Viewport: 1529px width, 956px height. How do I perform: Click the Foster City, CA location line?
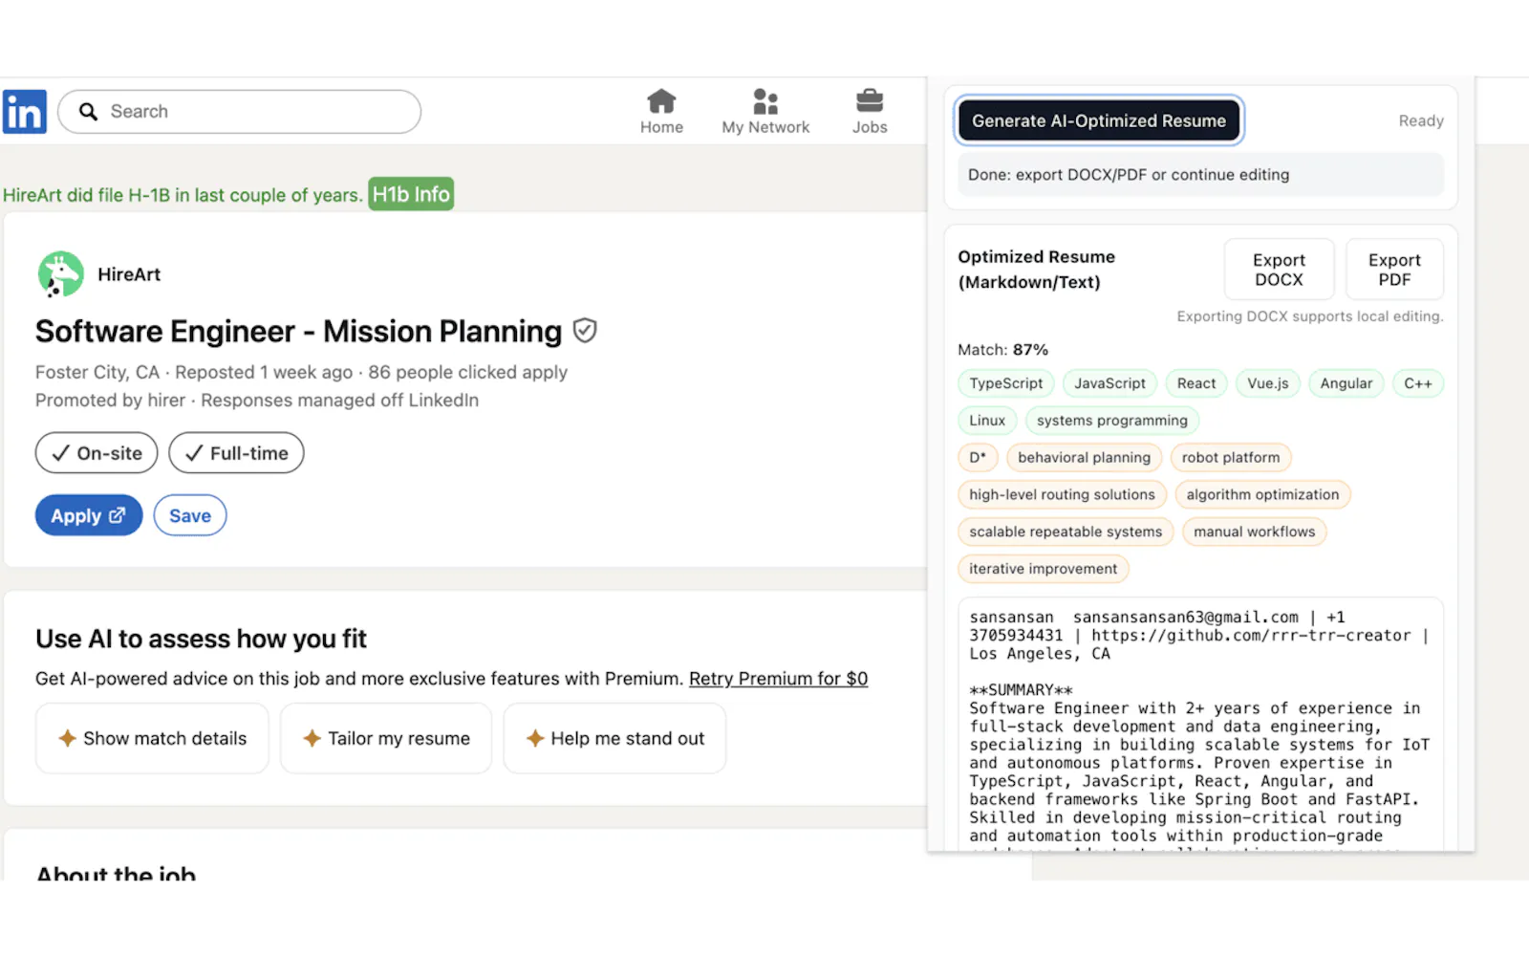301,373
